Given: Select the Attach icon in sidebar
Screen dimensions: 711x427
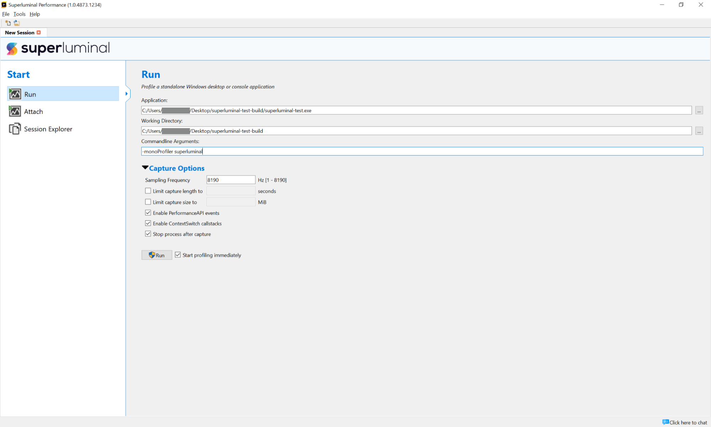Looking at the screenshot, I should (x=15, y=111).
